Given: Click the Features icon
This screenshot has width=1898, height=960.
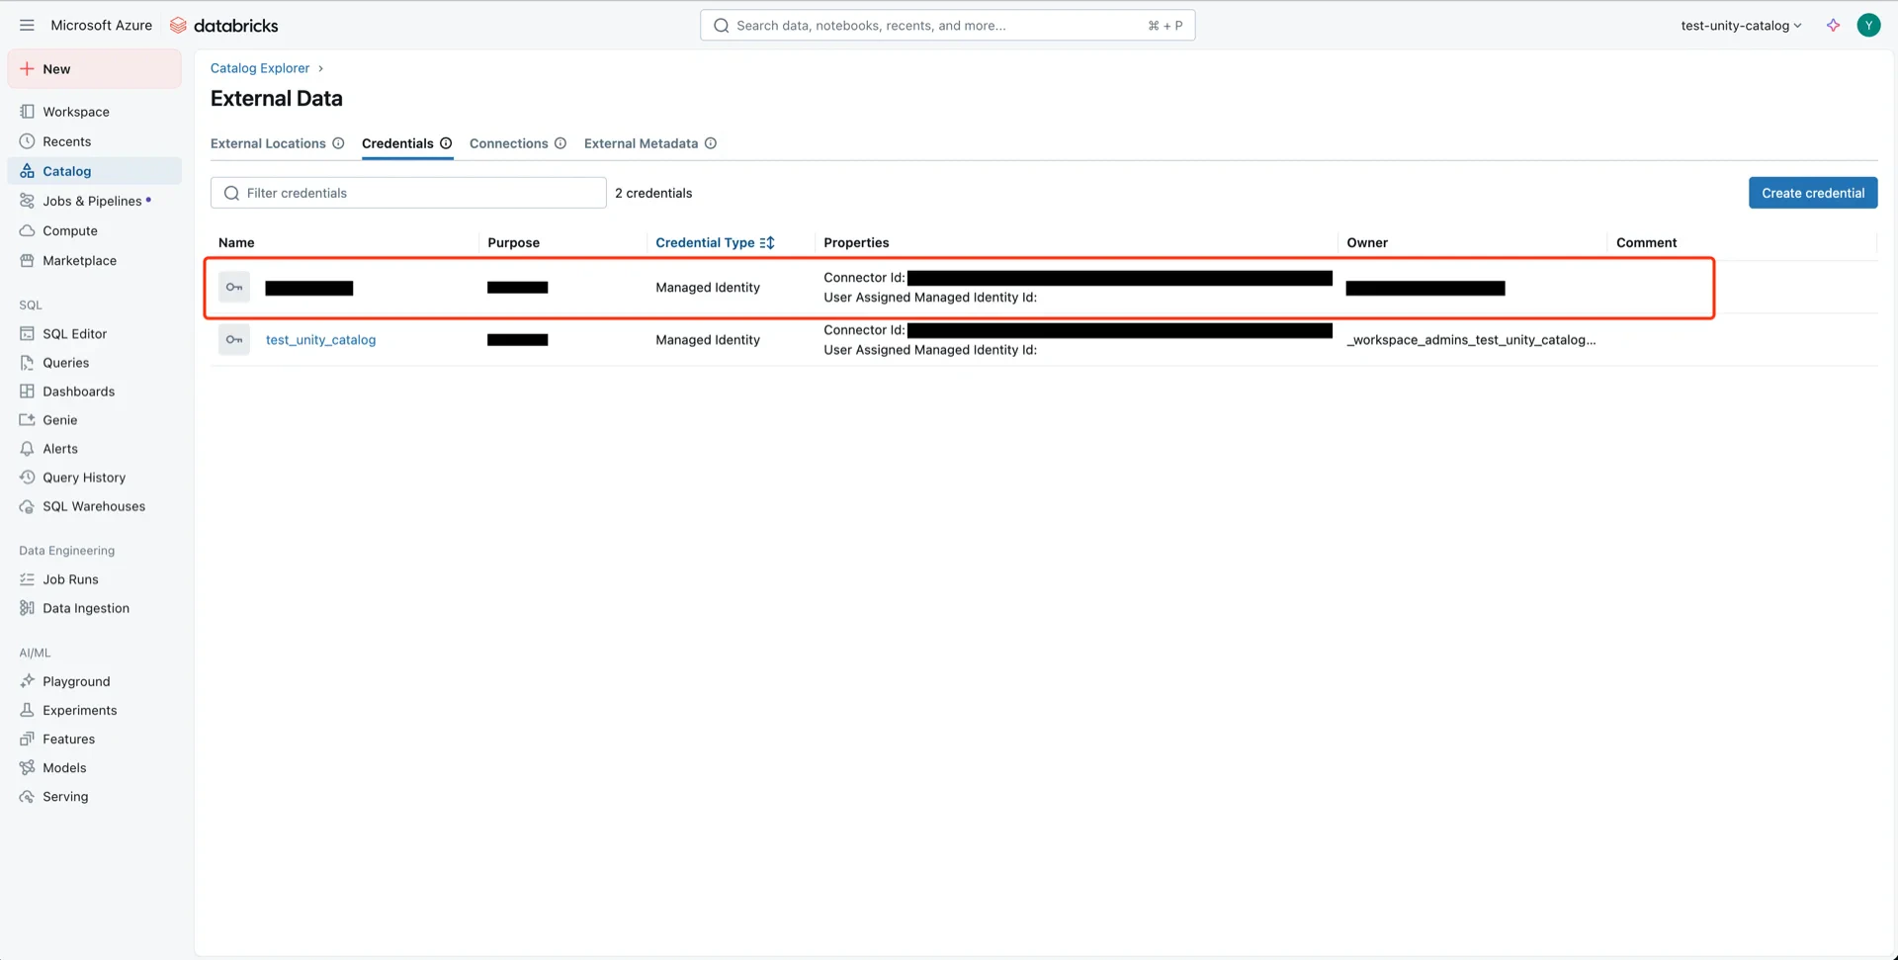Looking at the screenshot, I should 27,739.
